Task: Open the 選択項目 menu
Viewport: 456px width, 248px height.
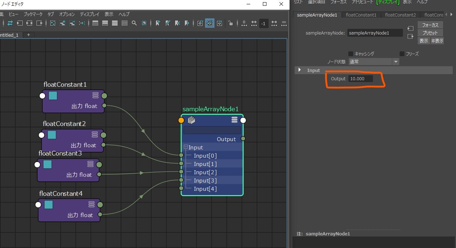Action: click(x=317, y=2)
